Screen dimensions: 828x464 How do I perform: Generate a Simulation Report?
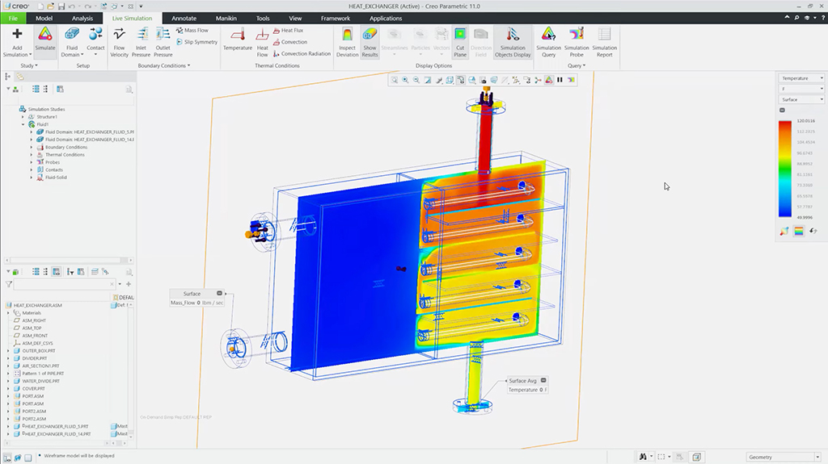605,42
